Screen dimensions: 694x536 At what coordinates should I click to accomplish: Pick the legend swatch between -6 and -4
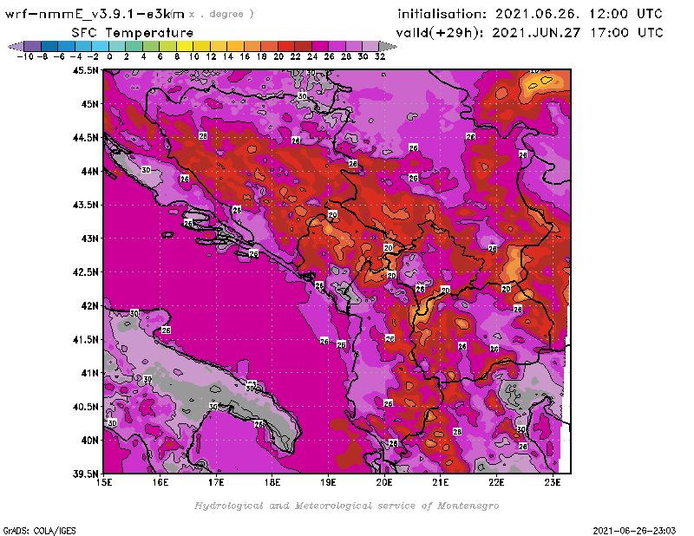pyautogui.click(x=67, y=46)
